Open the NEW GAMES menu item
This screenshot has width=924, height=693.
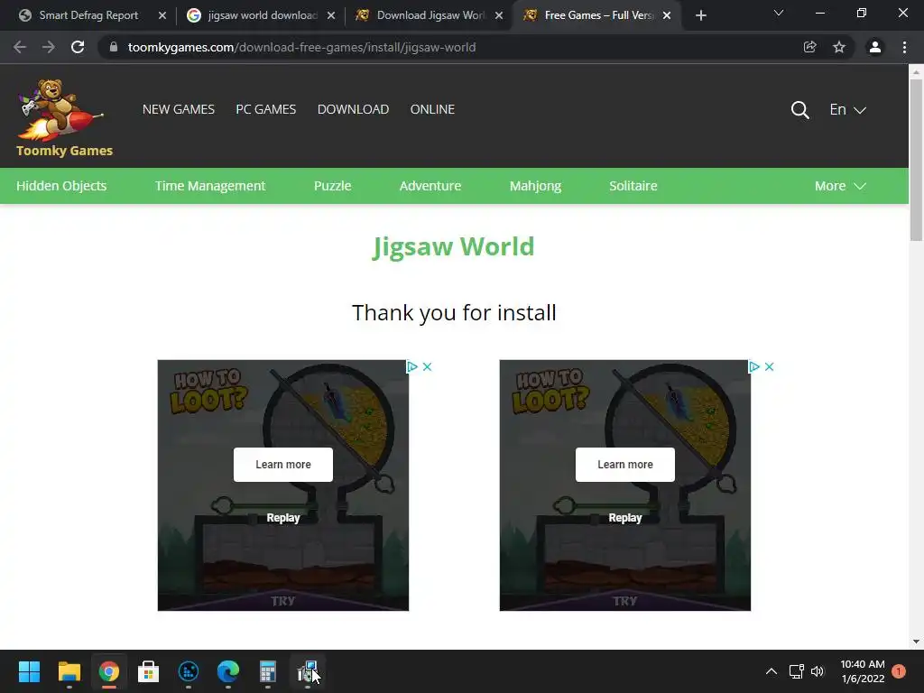coord(179,109)
